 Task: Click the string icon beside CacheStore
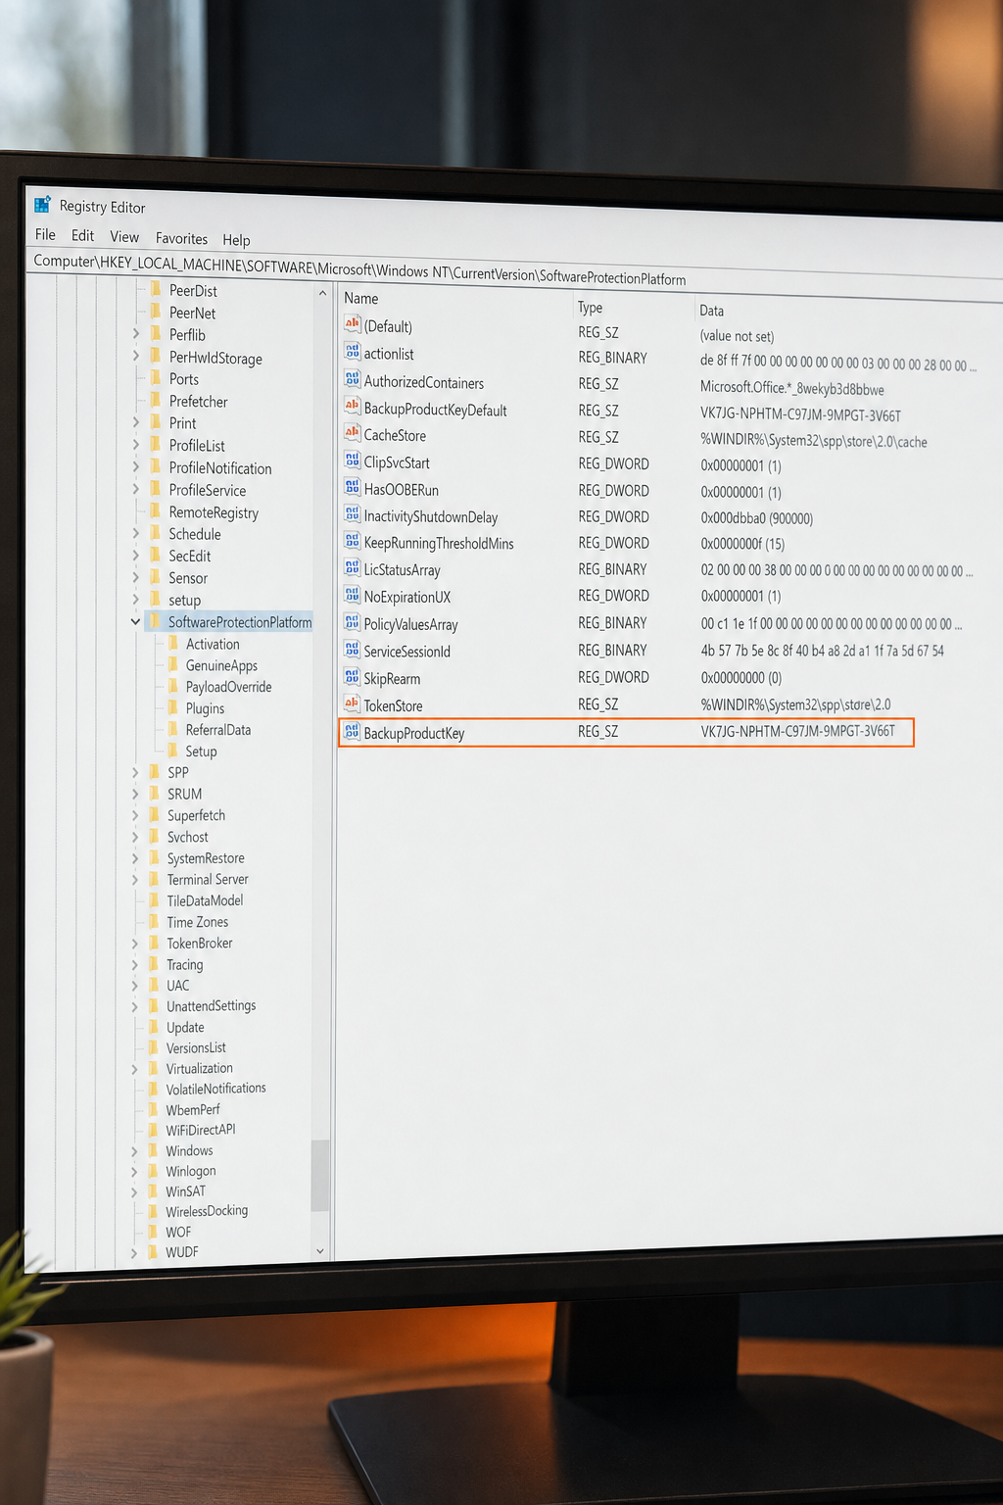tap(353, 432)
